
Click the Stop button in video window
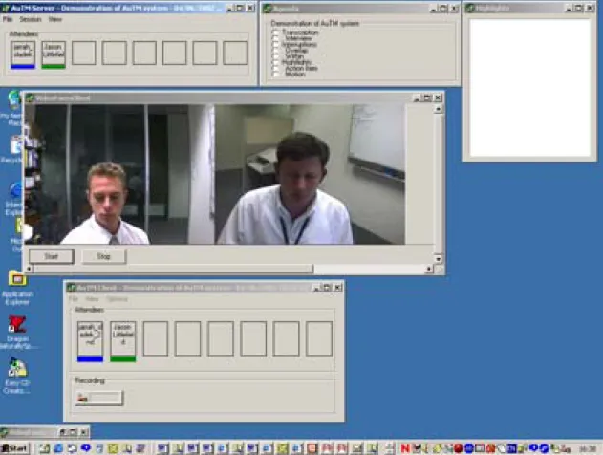(104, 256)
